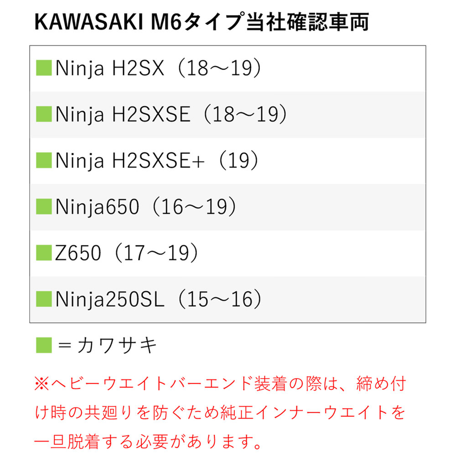Click the green square next to Z650
The height and width of the screenshot is (456, 456).
[x=44, y=253]
